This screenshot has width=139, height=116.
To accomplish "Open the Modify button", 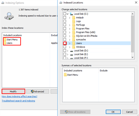I will click(13, 91).
